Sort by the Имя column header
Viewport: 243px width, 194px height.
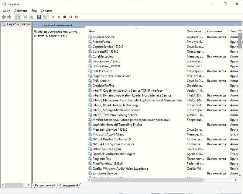point(136,31)
